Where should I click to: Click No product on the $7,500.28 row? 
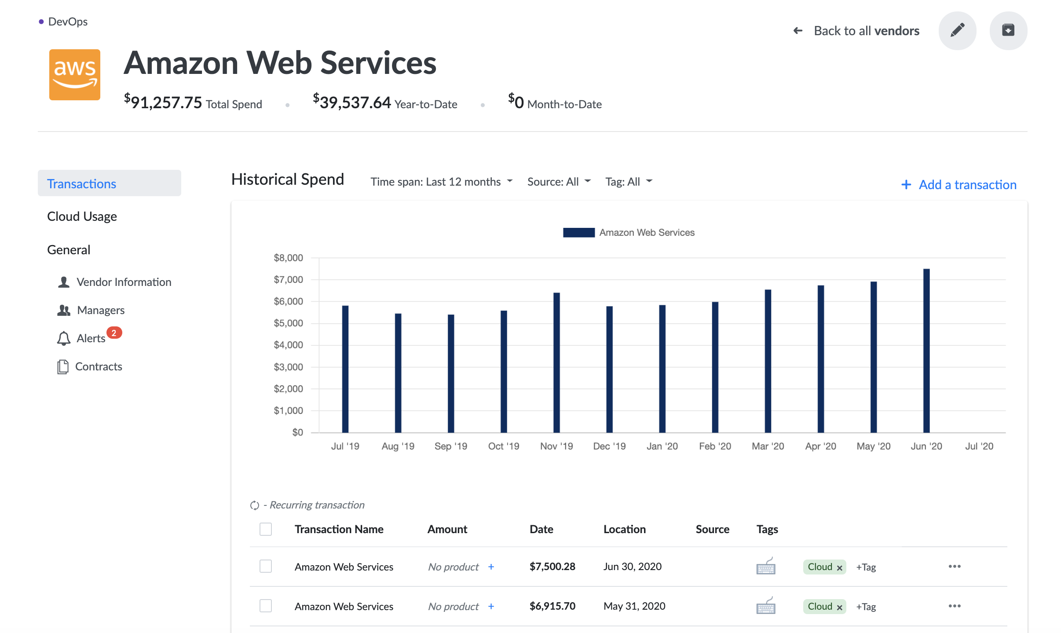[x=453, y=567]
